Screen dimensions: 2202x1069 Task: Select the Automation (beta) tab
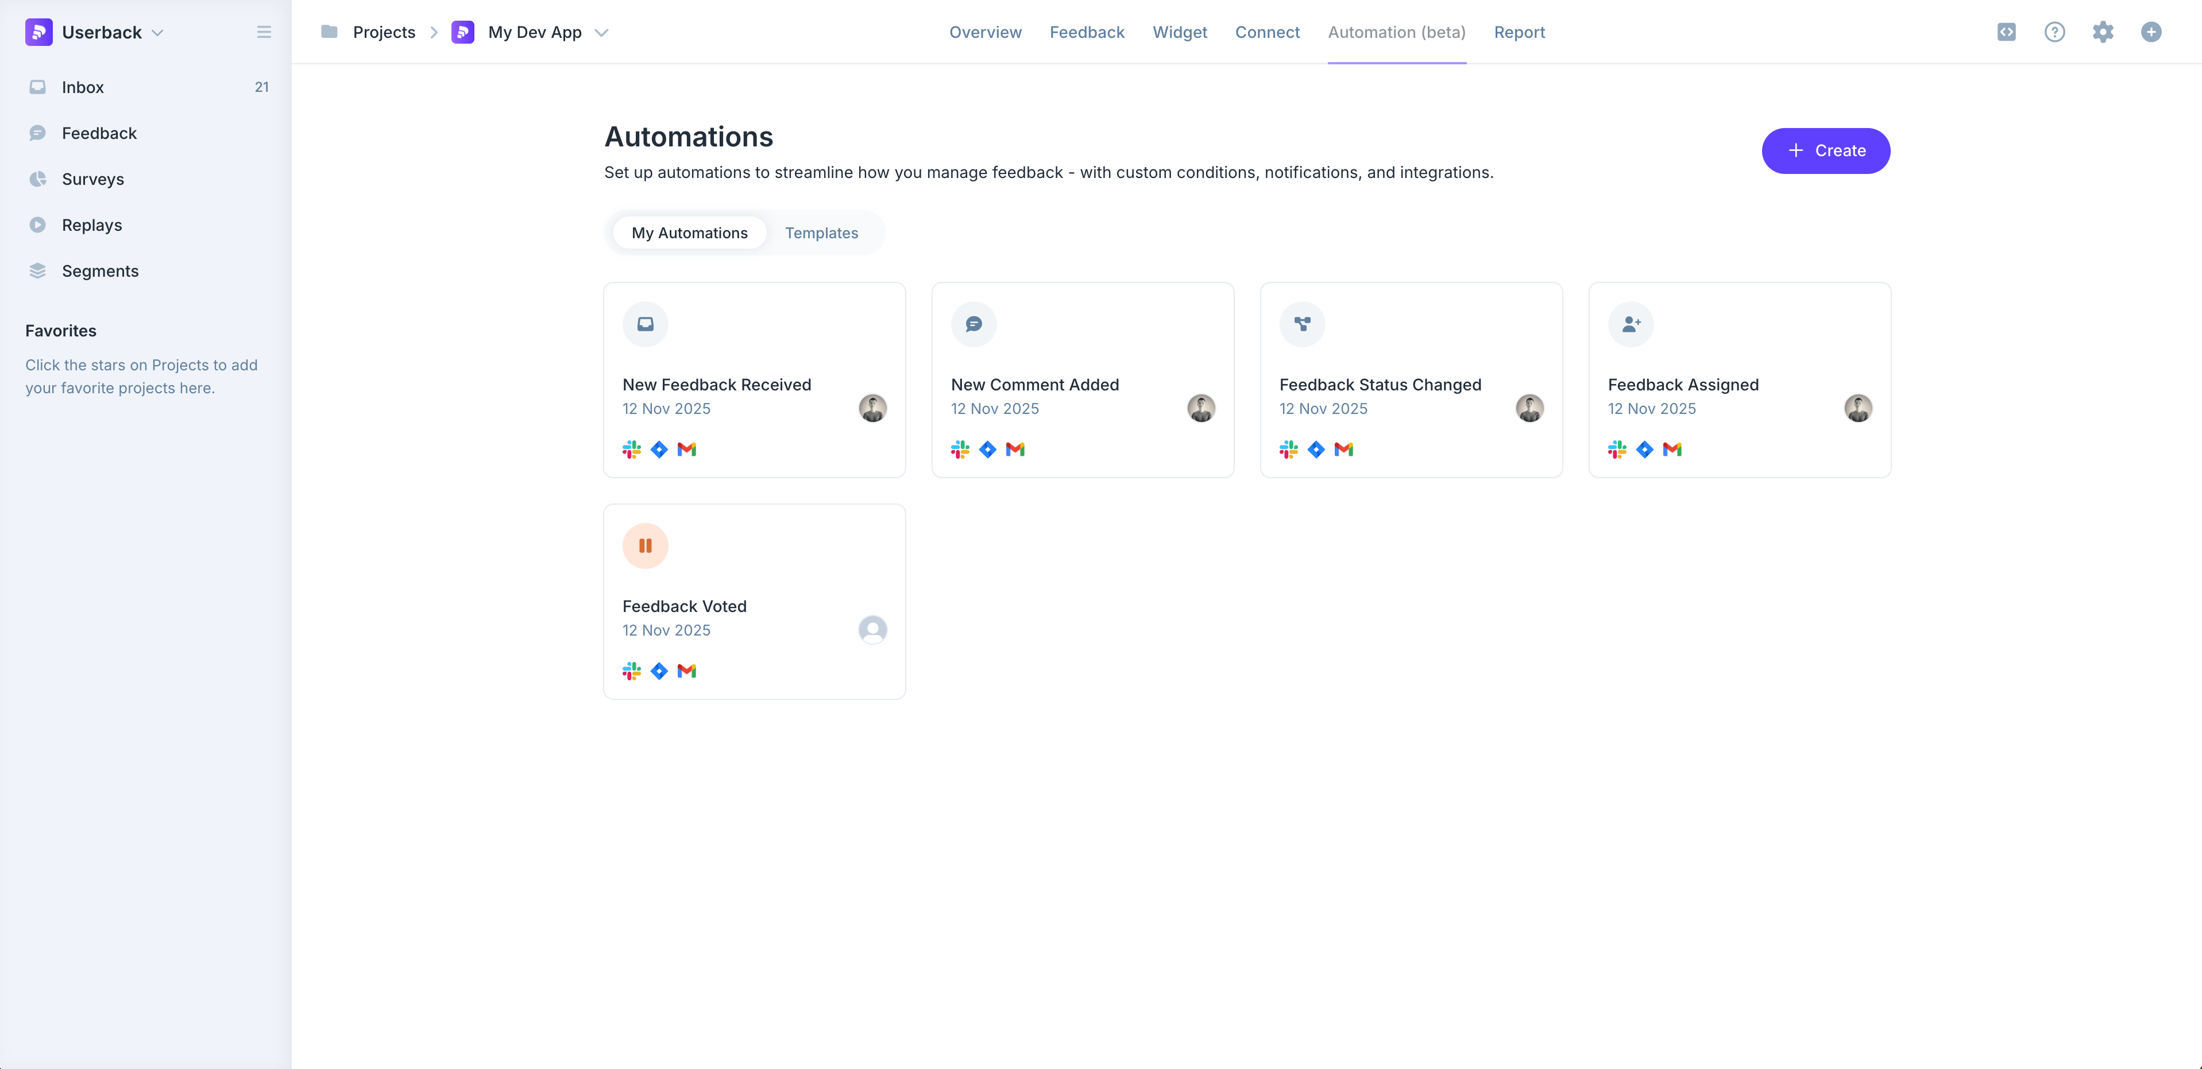click(x=1396, y=33)
